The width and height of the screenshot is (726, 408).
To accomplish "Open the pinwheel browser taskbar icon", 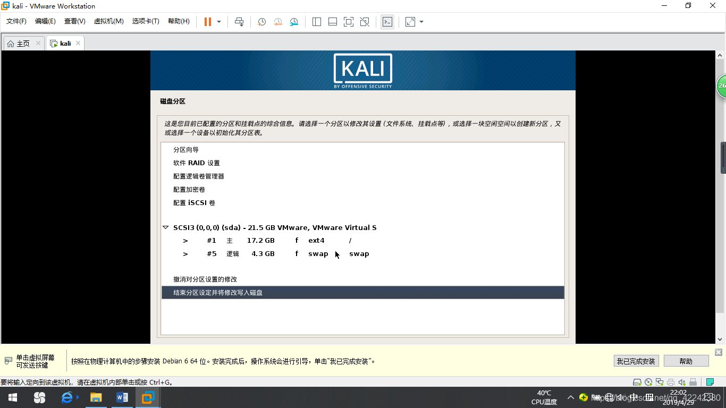I will (39, 397).
